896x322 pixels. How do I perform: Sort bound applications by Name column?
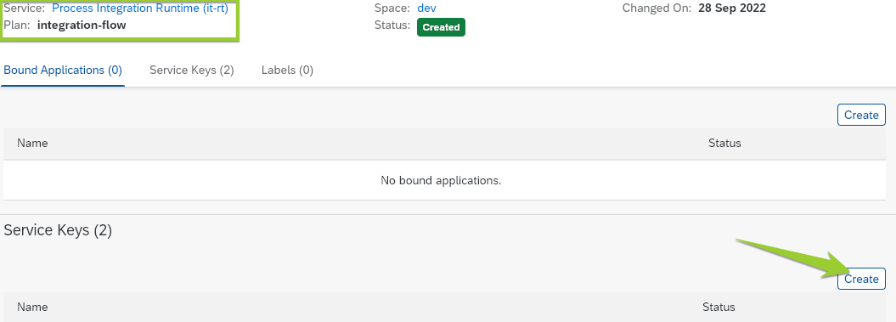pos(32,143)
